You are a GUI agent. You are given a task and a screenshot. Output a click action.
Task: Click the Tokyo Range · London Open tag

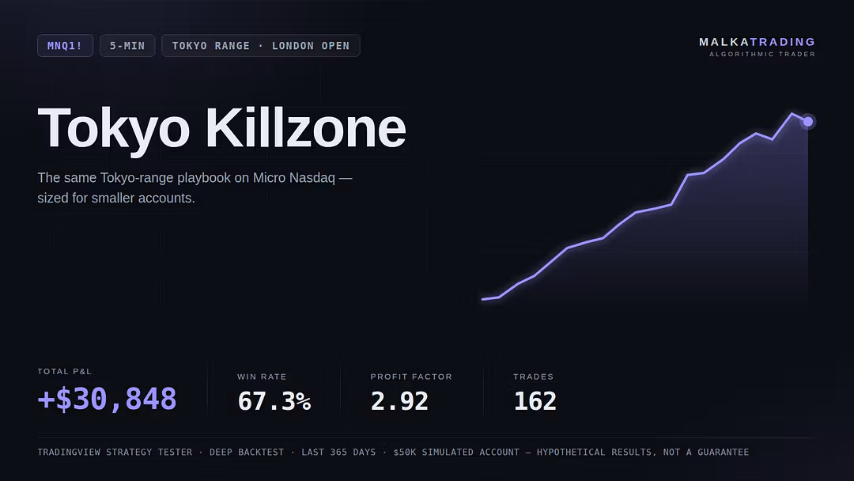261,46
